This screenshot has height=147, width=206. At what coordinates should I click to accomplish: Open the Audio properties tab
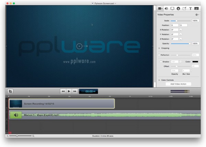coord(166,9)
